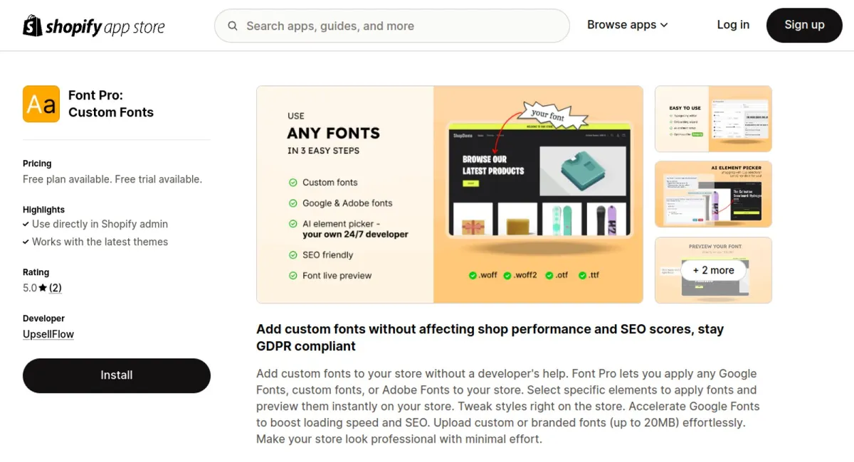Viewport: 854px width, 462px height.
Task: Open the AI Element Picker thumbnail
Action: tap(713, 194)
